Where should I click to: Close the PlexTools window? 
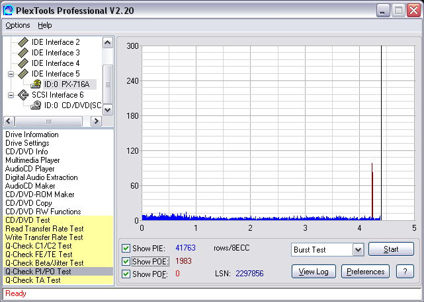[413, 11]
